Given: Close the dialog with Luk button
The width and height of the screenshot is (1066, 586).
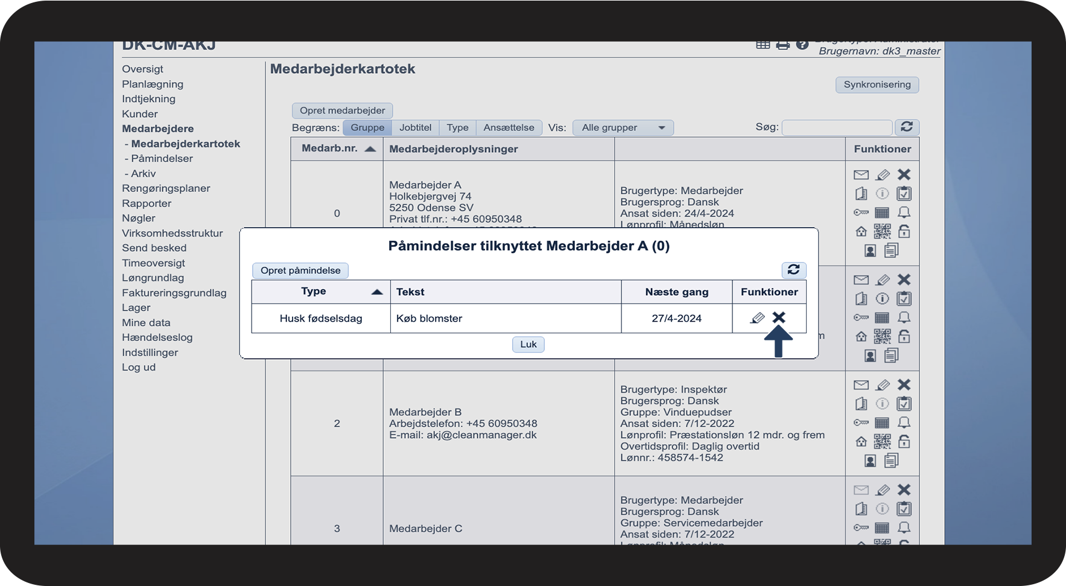Looking at the screenshot, I should [528, 344].
